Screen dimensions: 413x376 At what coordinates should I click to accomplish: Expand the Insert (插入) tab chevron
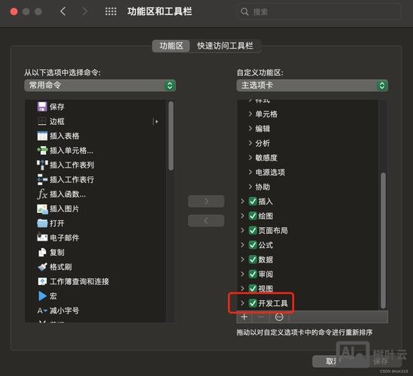click(242, 202)
